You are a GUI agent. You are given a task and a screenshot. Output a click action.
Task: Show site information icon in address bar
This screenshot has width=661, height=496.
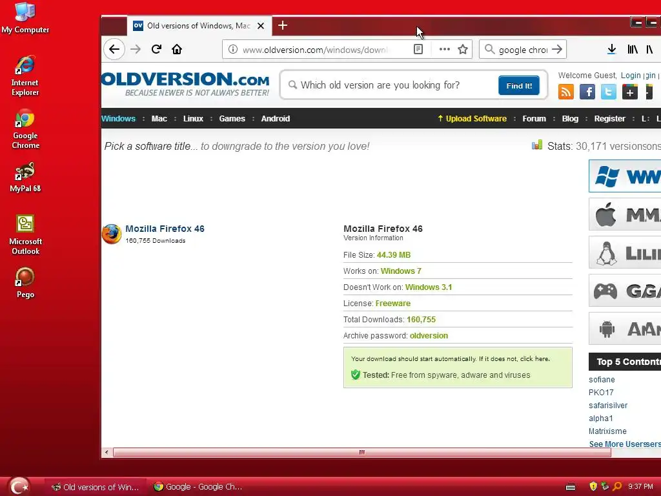232,49
